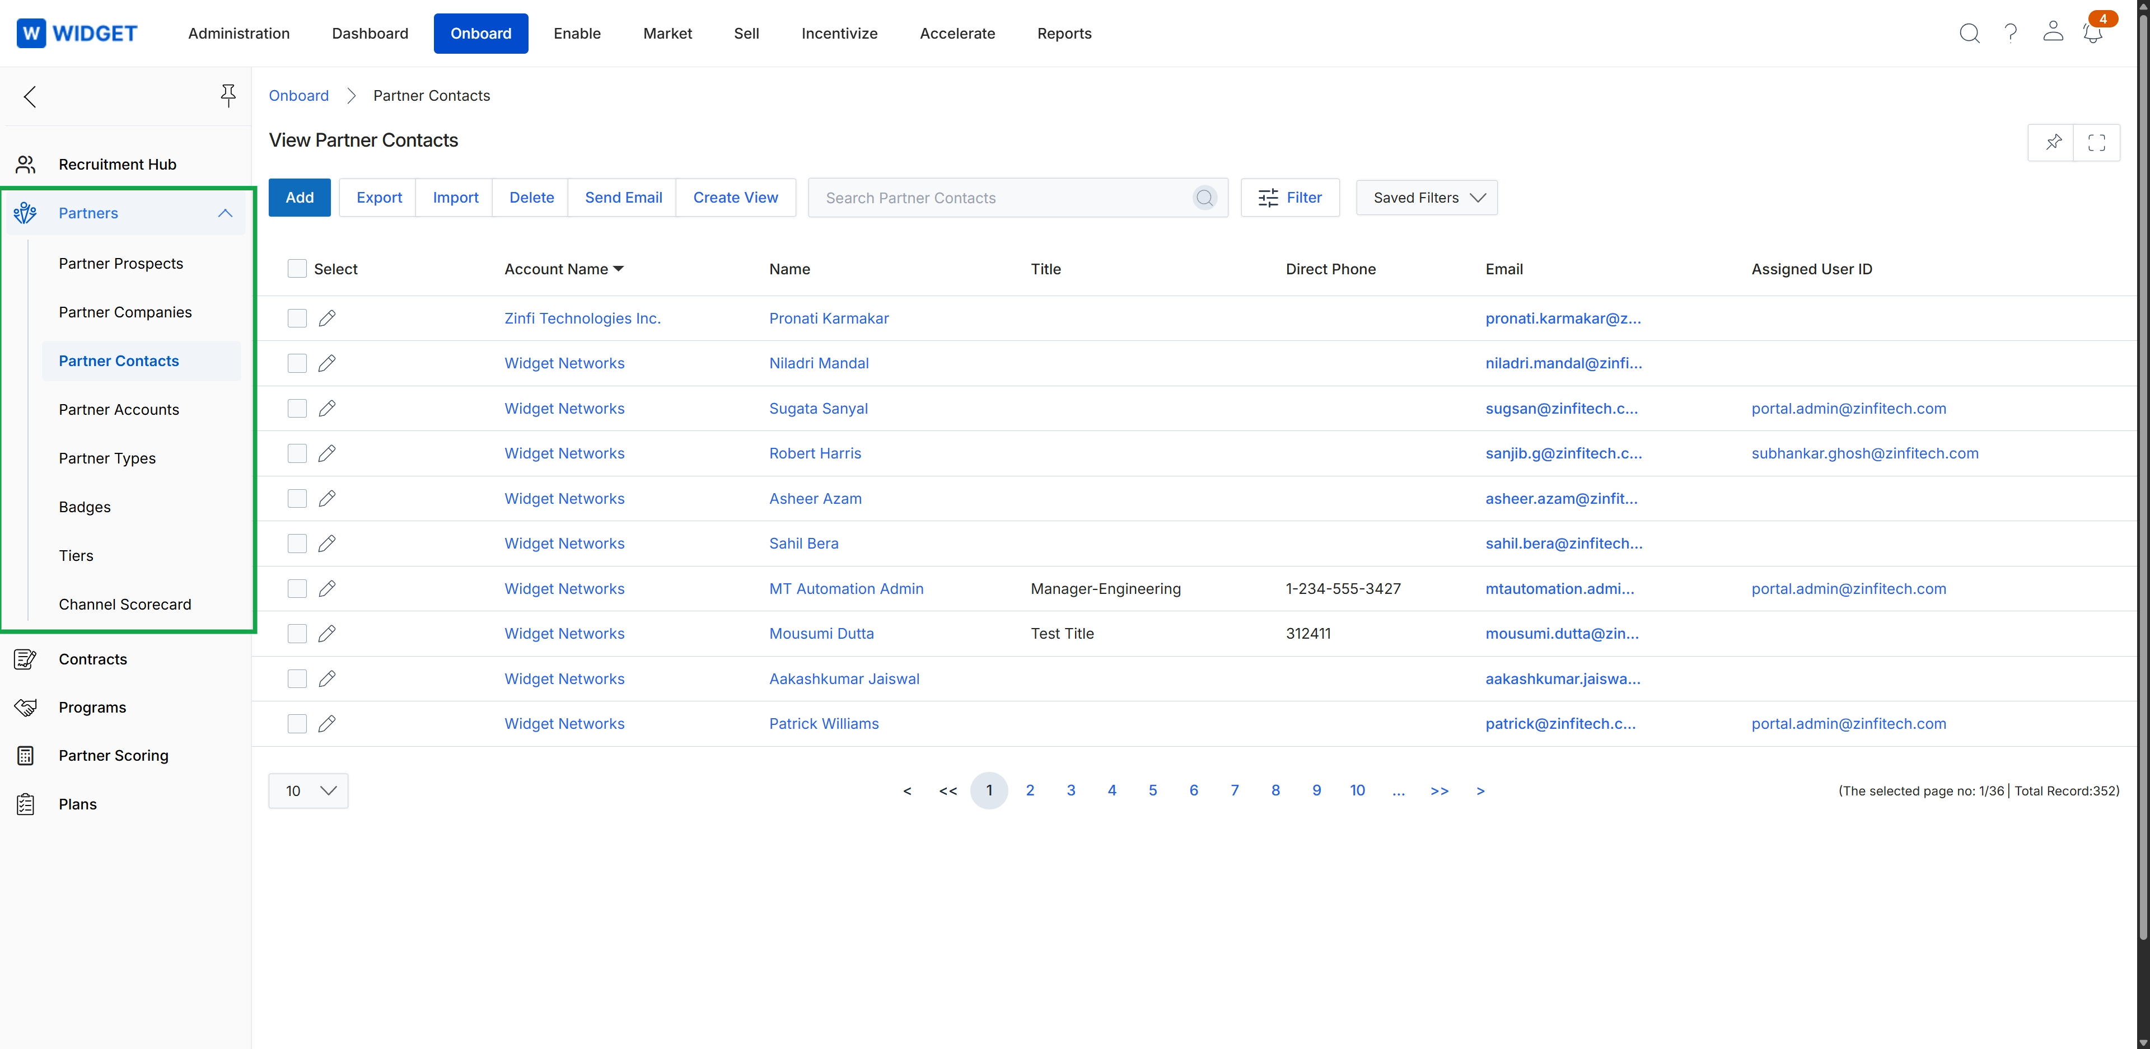Open the Filter button
This screenshot has width=2150, height=1049.
(1289, 198)
